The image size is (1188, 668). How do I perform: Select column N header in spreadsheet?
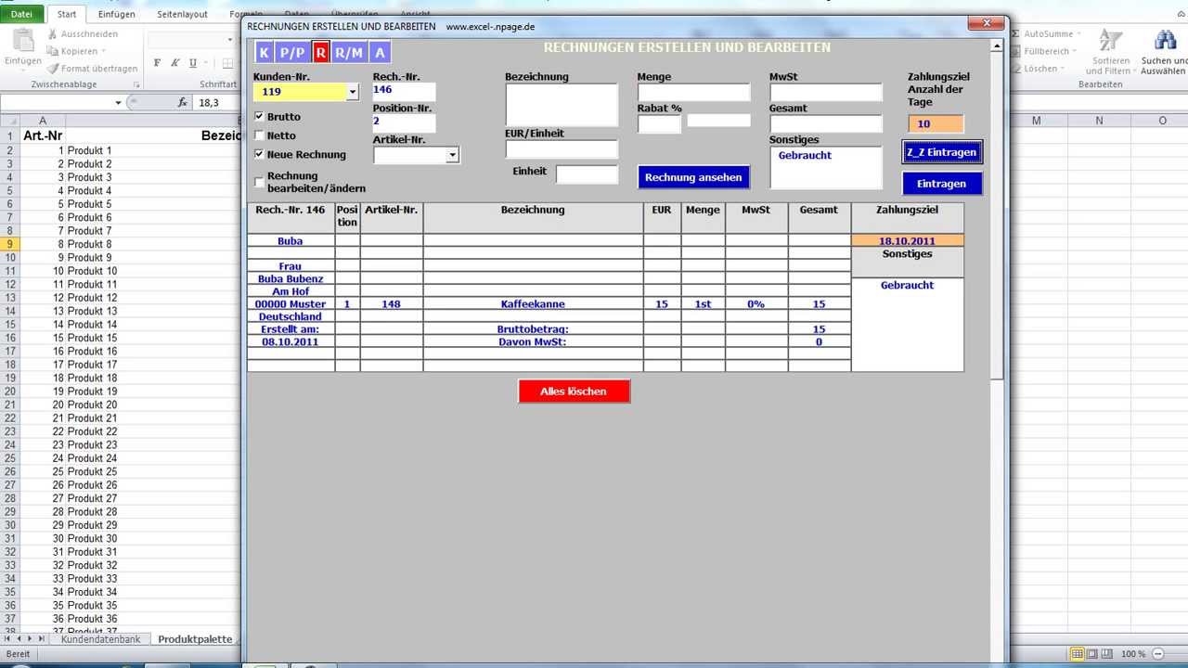pos(1099,121)
